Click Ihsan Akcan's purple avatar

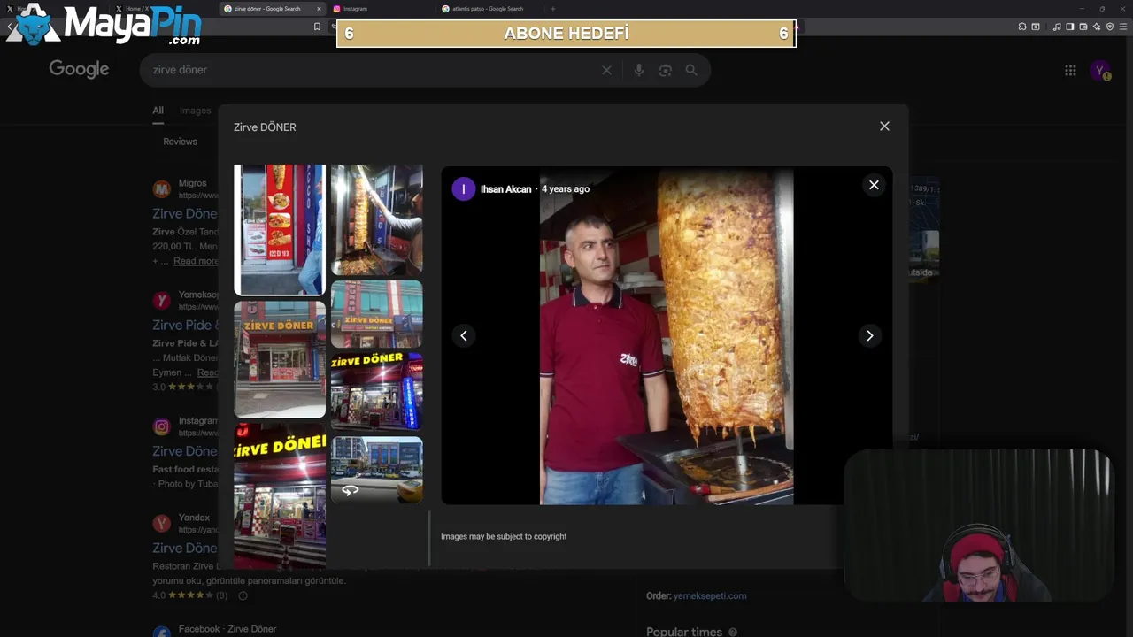(464, 188)
